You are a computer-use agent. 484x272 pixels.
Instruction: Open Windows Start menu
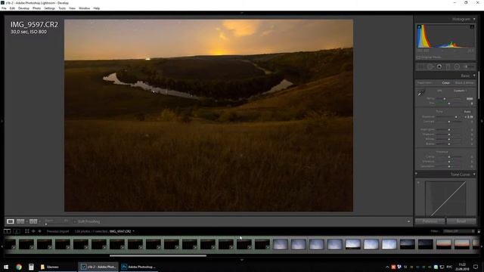pyautogui.click(x=6, y=267)
